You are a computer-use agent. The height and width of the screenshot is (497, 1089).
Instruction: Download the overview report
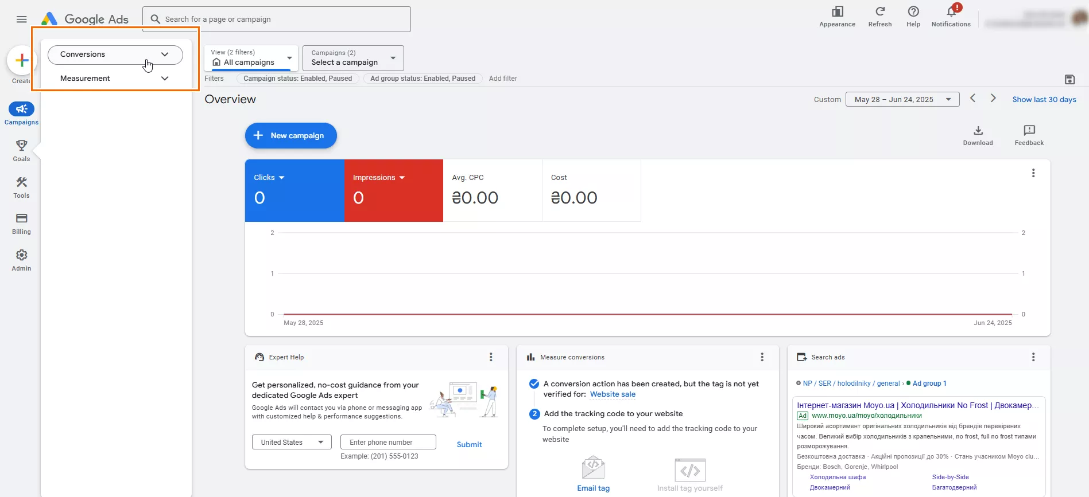978,135
